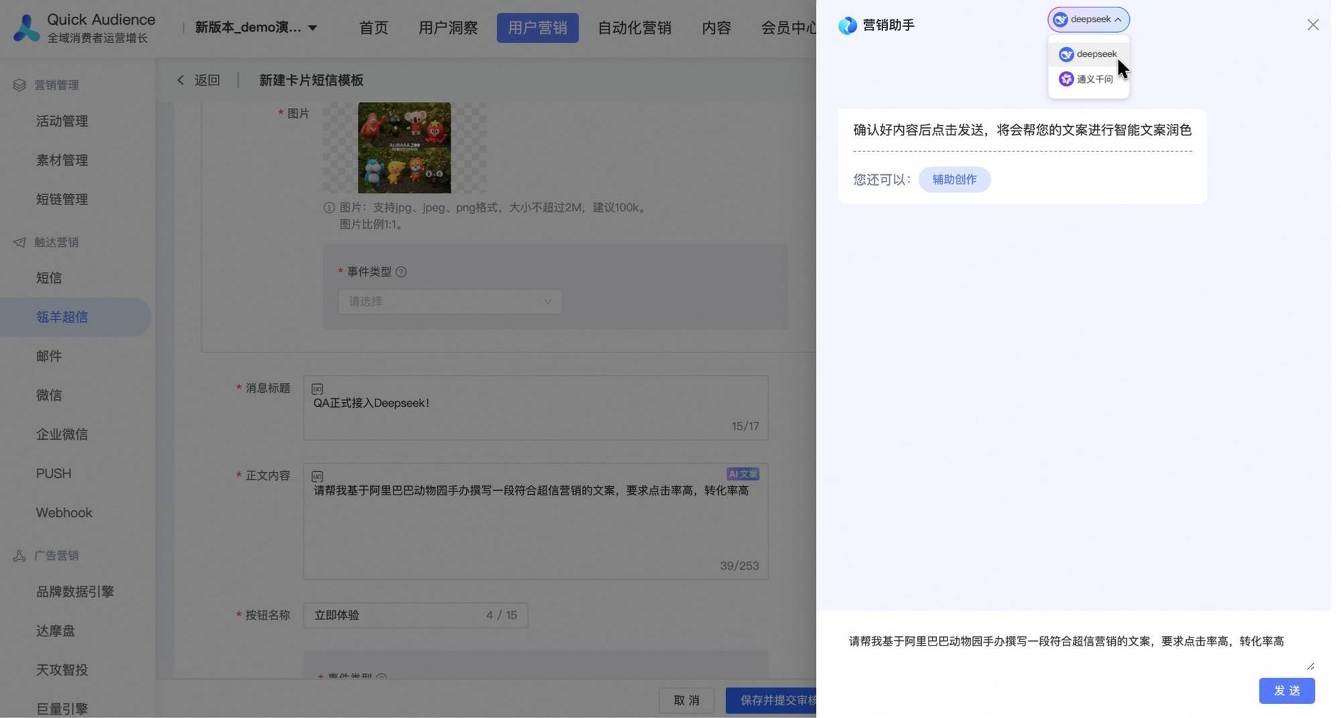Image resolution: width=1341 pixels, height=718 pixels.
Task: Click the AI文案 badge button
Action: tap(743, 474)
